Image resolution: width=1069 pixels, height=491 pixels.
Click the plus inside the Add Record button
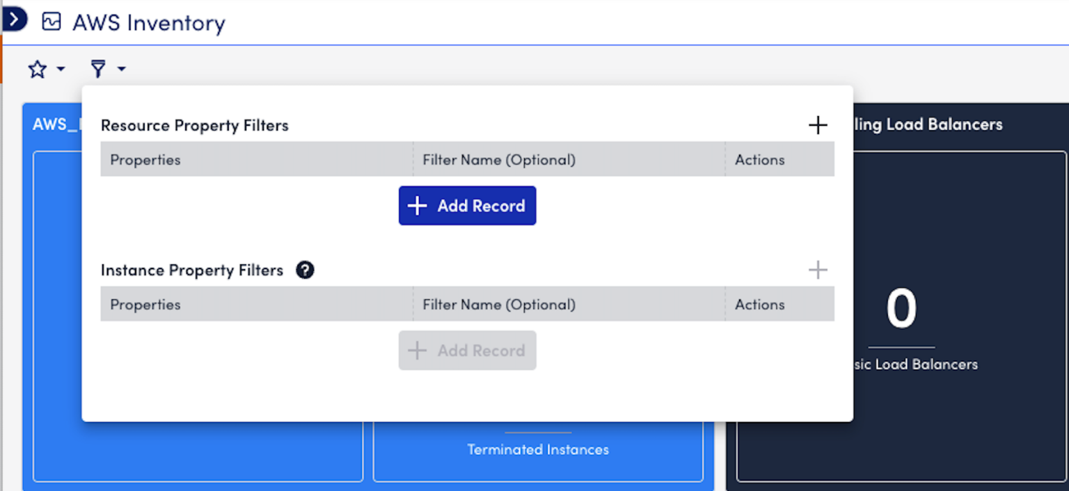coord(417,206)
